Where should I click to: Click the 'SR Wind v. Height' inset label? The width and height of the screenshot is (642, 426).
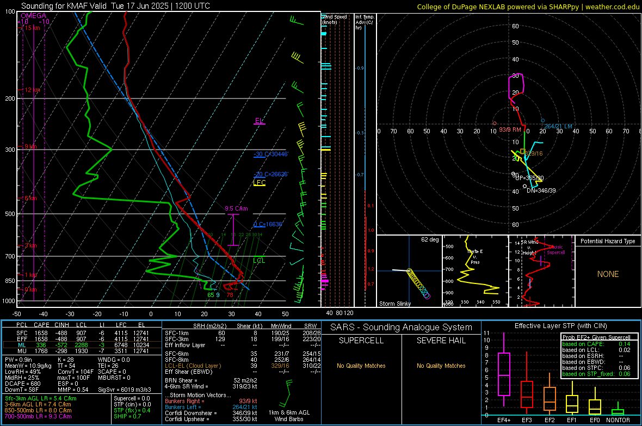[530, 248]
